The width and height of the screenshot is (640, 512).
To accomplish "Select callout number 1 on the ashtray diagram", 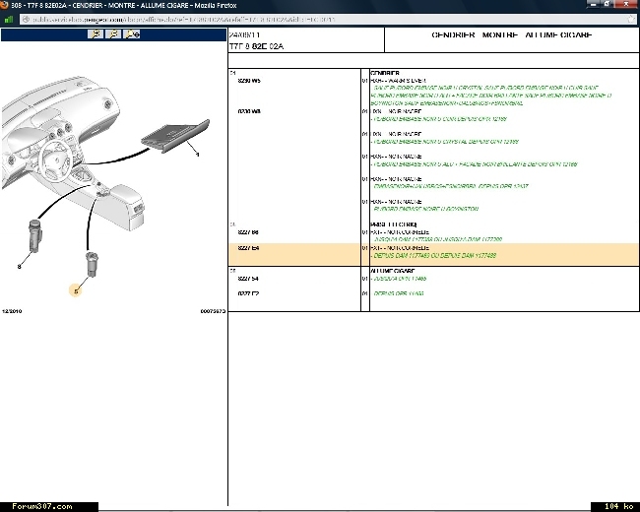I will pos(198,155).
